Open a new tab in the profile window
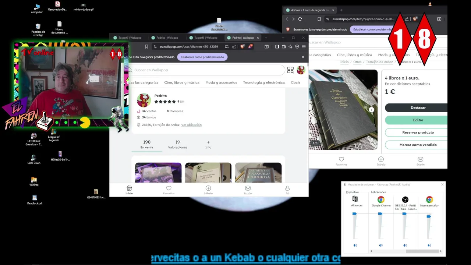This screenshot has height=265, width=471. coord(266,38)
